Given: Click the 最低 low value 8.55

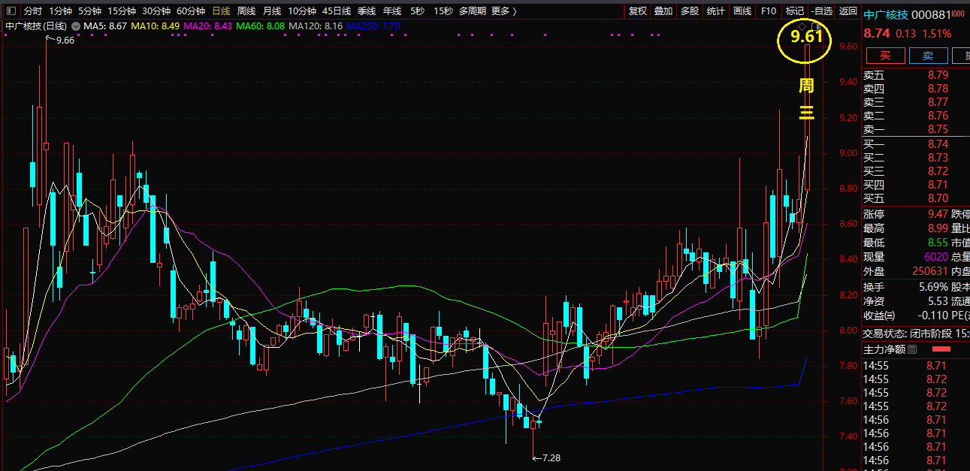Looking at the screenshot, I should 938,243.
